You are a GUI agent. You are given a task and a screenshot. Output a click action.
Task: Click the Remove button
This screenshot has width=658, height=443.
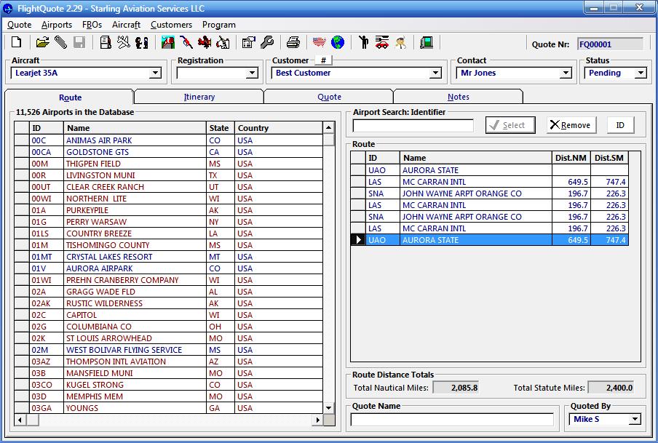[571, 125]
